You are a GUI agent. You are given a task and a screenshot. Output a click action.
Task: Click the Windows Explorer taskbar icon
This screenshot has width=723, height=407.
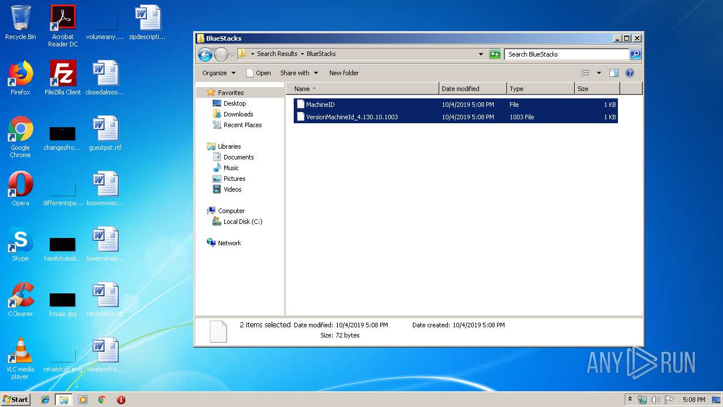tap(64, 400)
